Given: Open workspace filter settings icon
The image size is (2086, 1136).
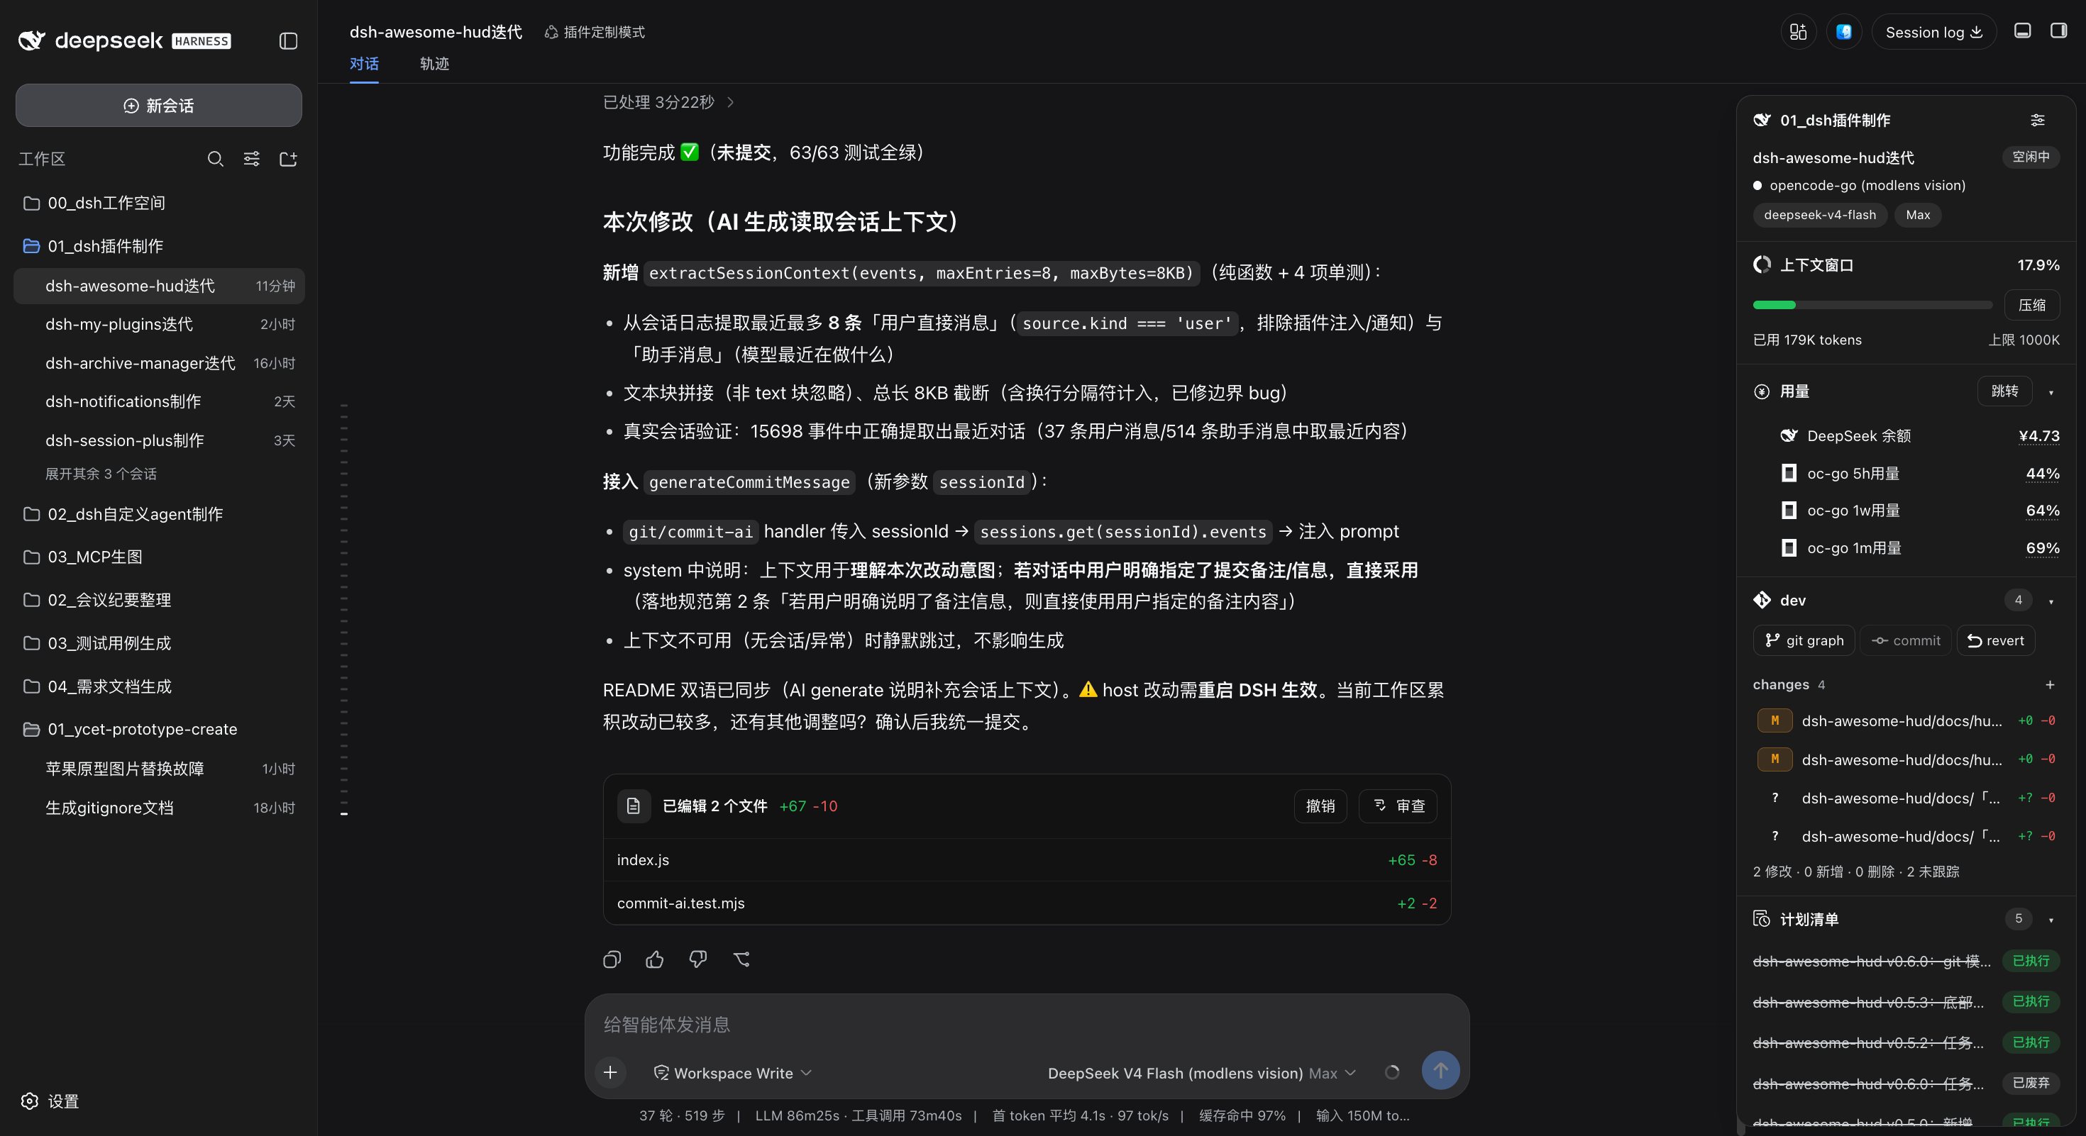Looking at the screenshot, I should [x=252, y=159].
